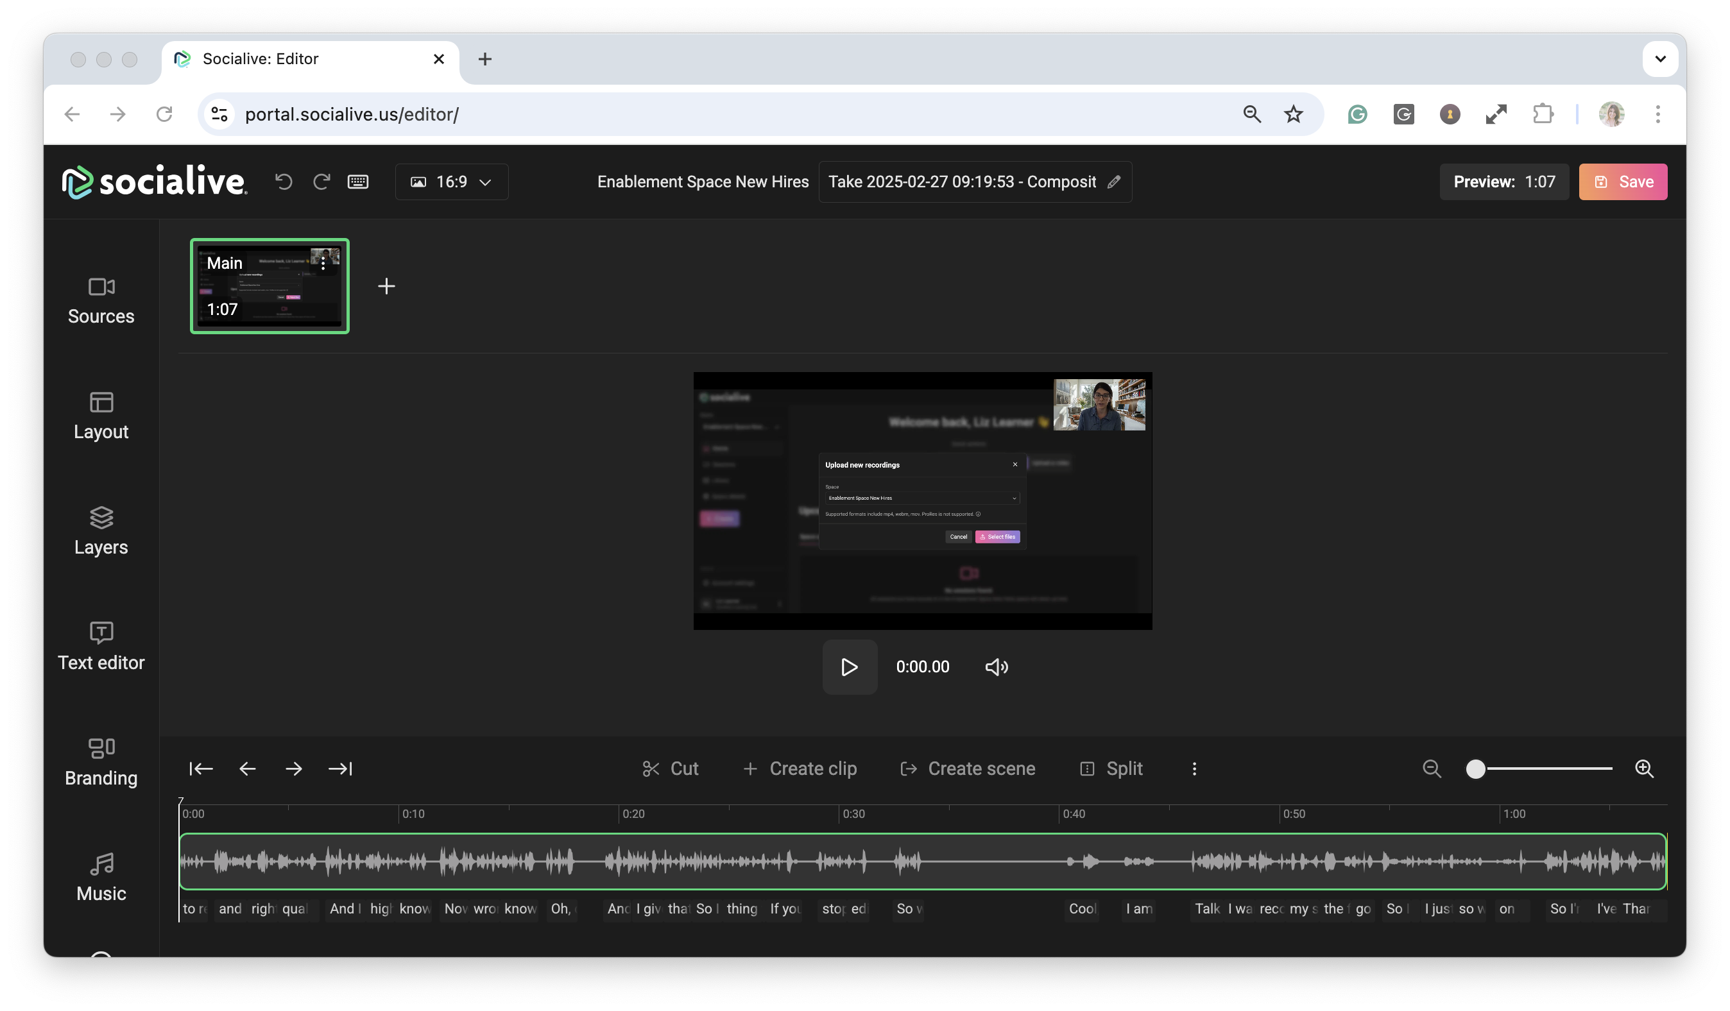
Task: Open keyboard shortcuts icon
Action: 357,182
